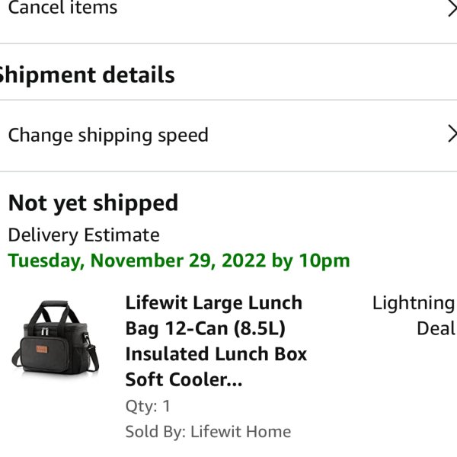Tap the Delivery Estimate label
457x457 pixels.
pos(84,235)
